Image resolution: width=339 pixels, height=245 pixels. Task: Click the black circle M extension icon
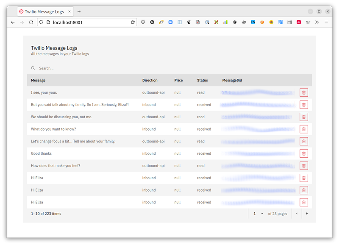[152, 22]
